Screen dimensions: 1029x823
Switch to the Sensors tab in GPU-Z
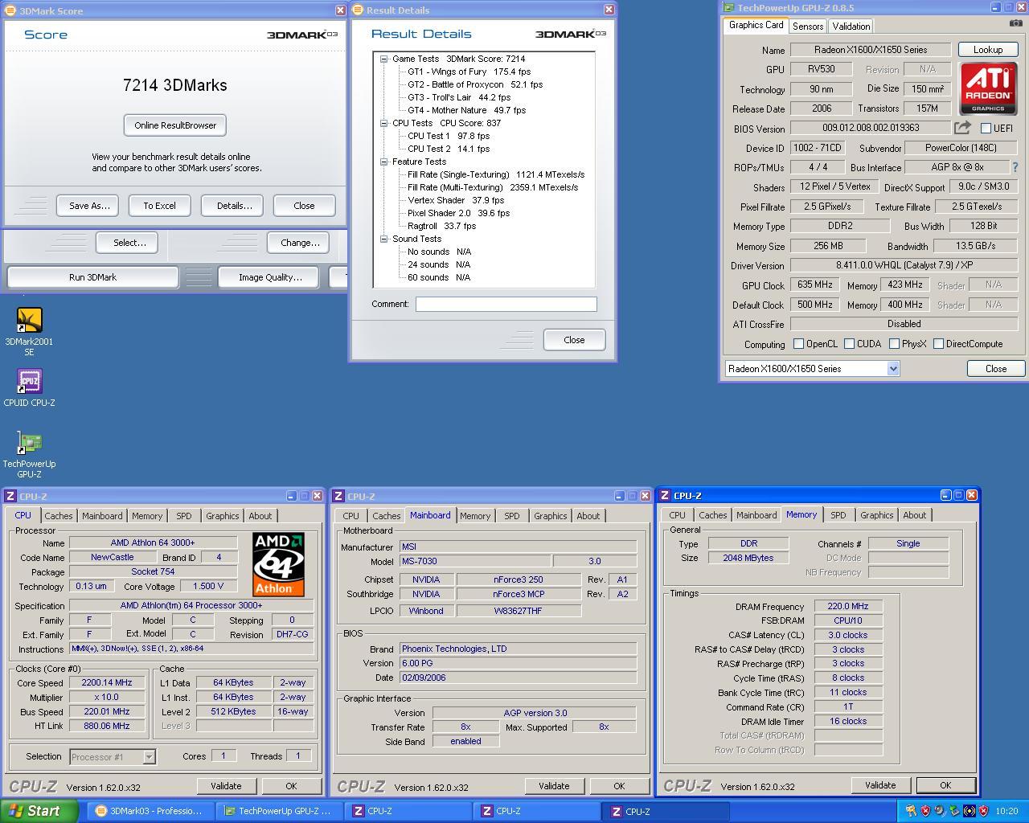807,27
